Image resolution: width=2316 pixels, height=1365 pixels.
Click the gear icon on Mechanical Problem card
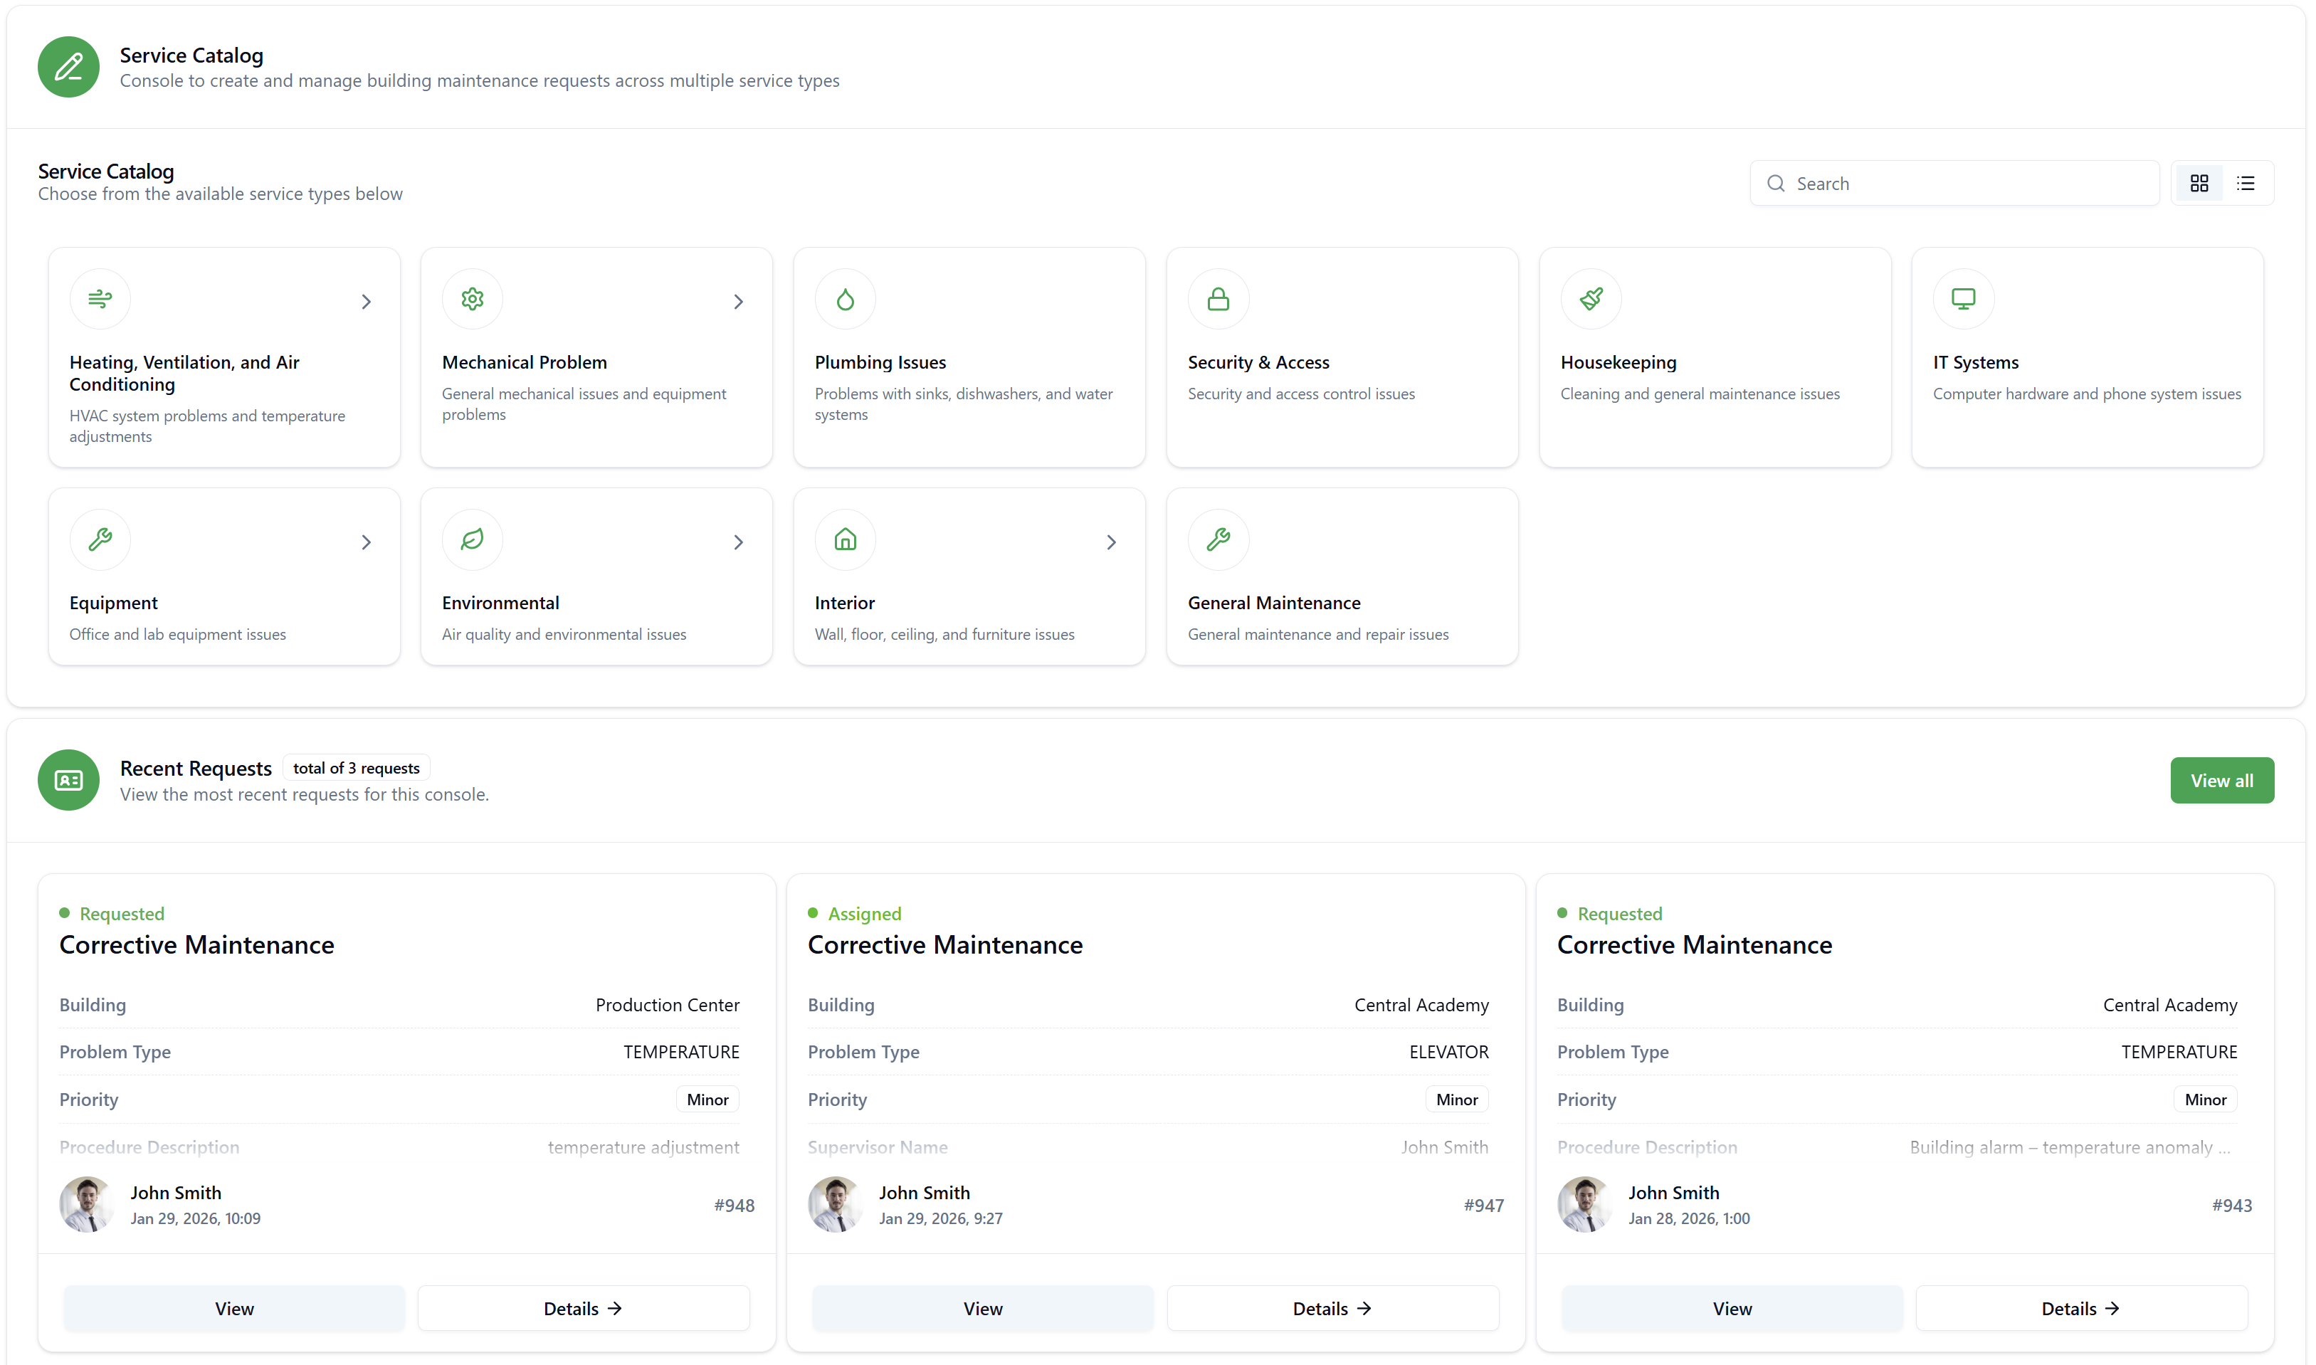tap(473, 299)
